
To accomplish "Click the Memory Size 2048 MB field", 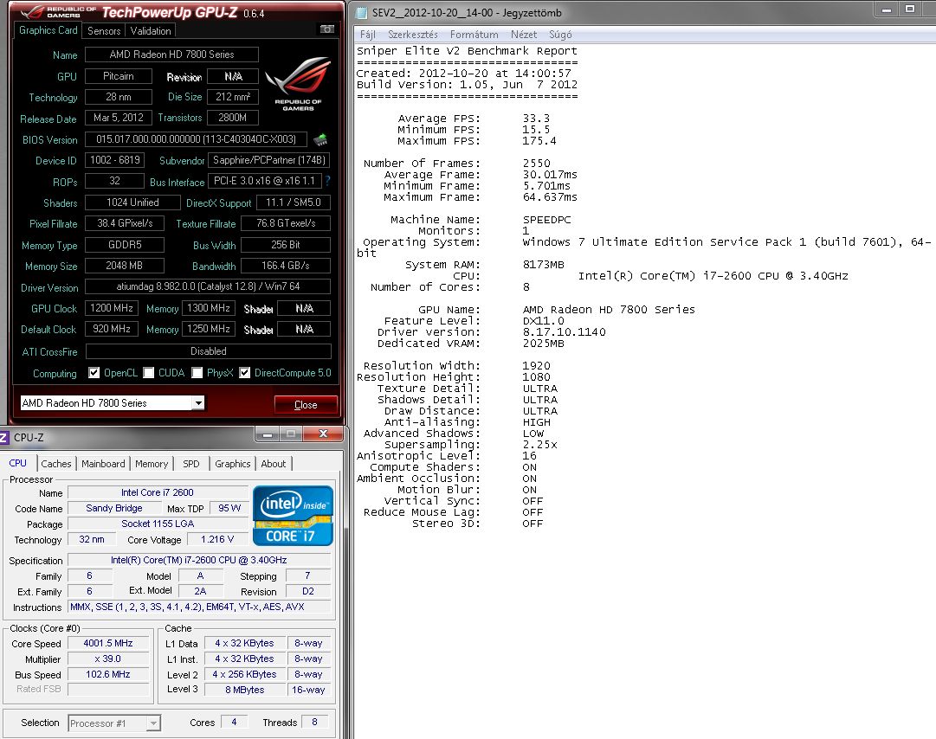I will point(124,266).
